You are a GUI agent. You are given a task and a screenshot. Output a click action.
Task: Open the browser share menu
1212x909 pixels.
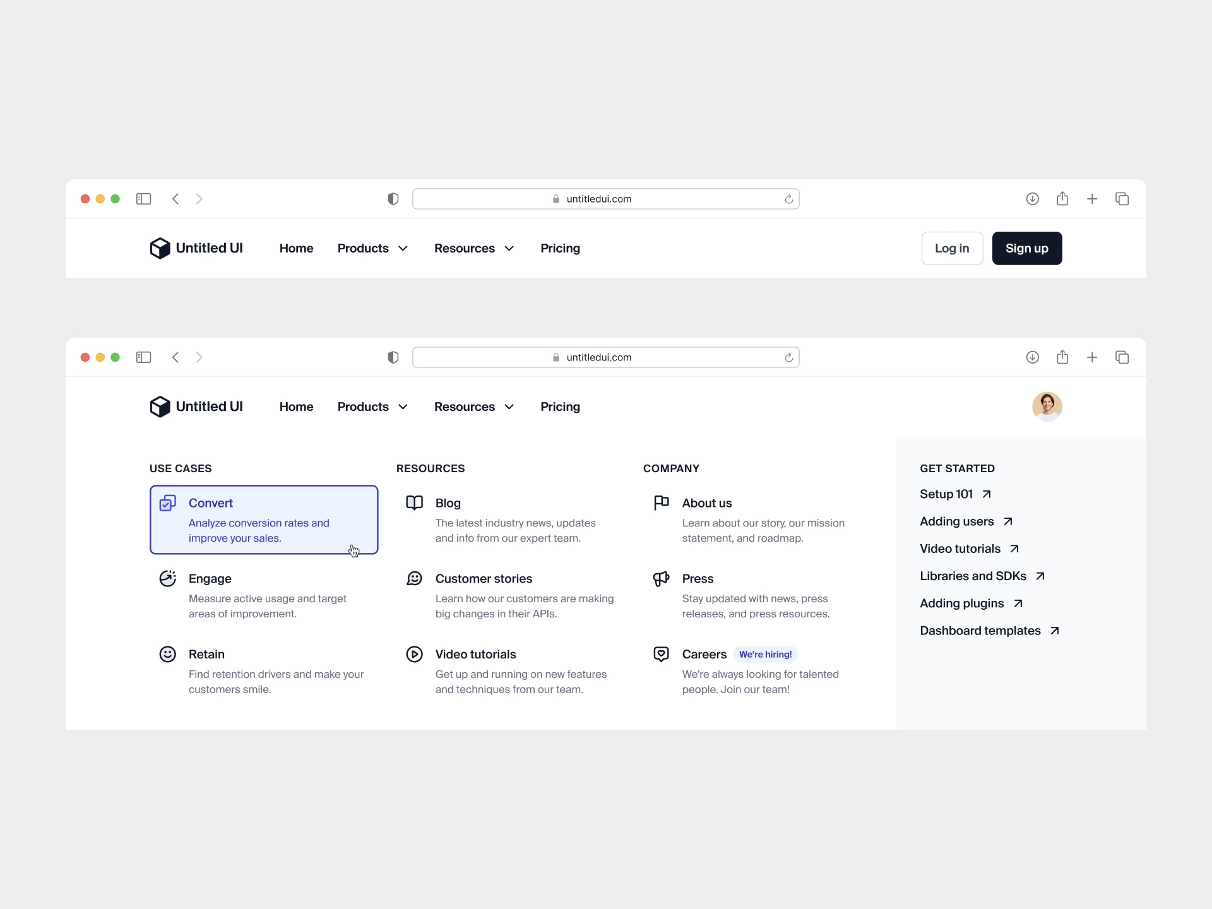1063,199
